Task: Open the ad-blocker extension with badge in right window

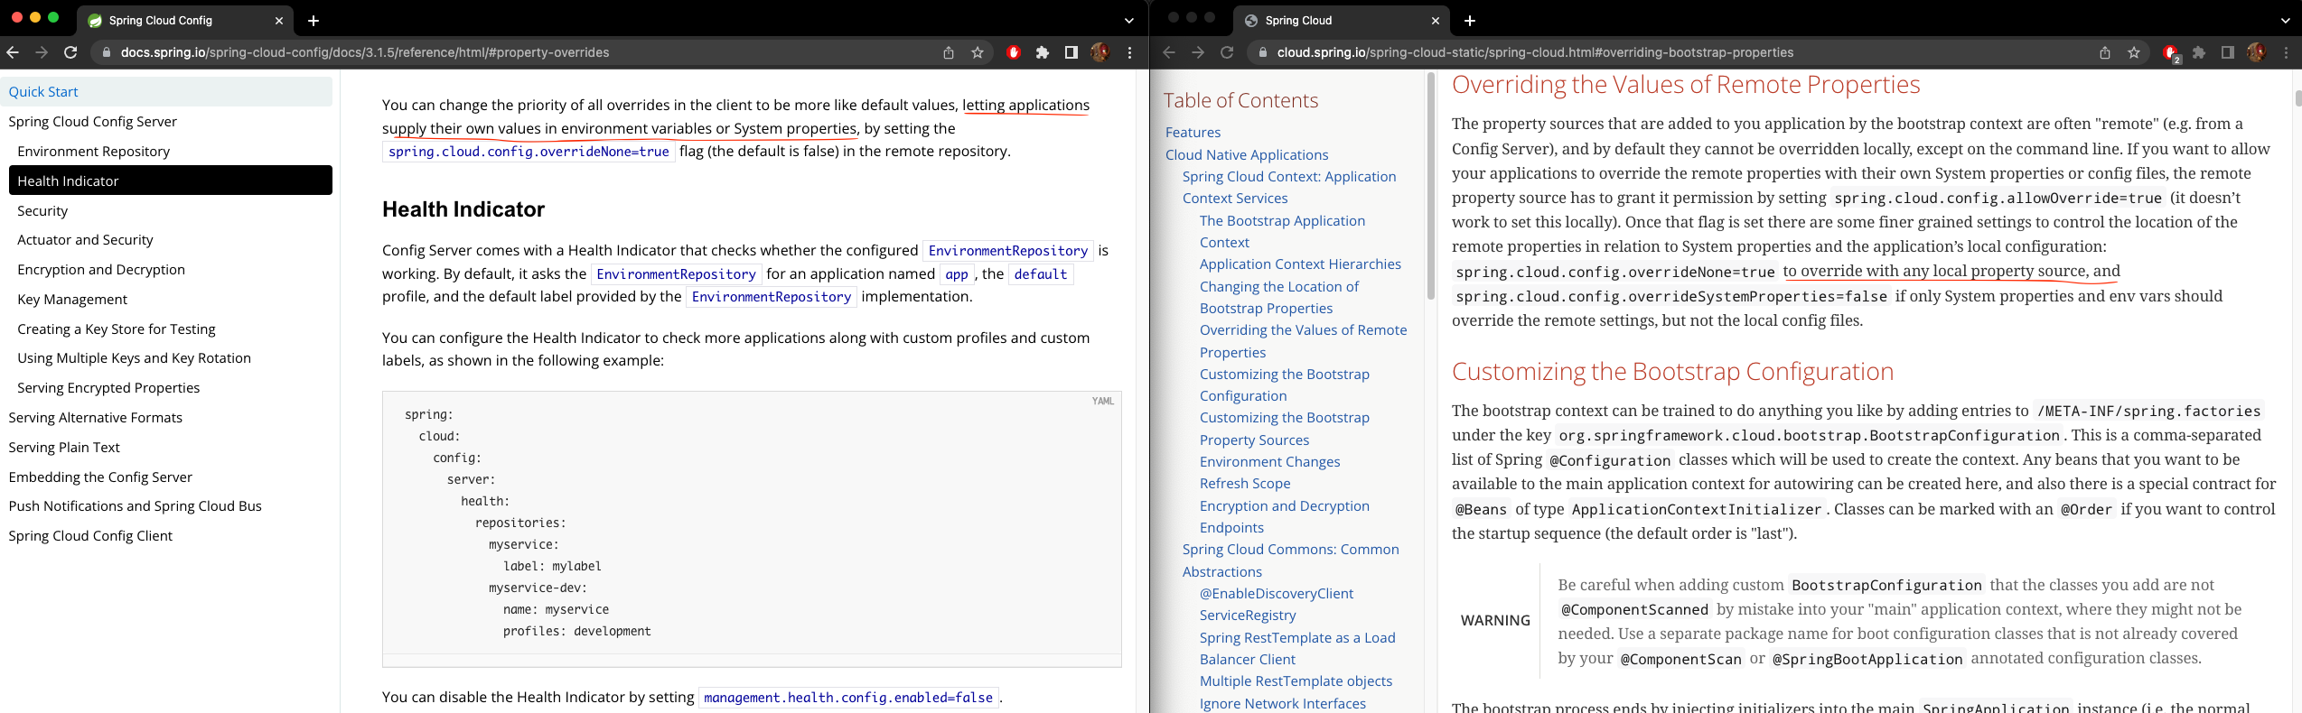Action: pyautogui.click(x=2171, y=53)
